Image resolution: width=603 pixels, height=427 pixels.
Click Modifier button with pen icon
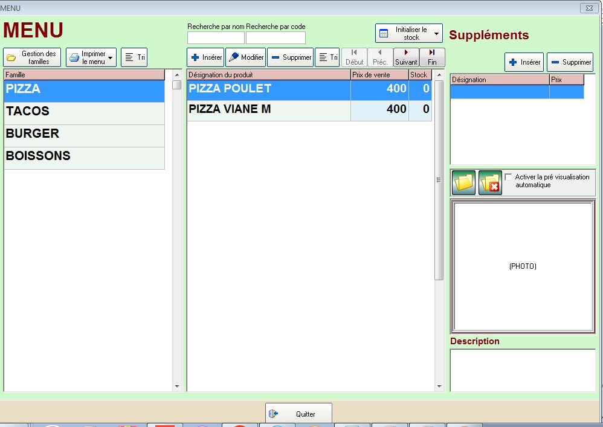click(x=246, y=57)
